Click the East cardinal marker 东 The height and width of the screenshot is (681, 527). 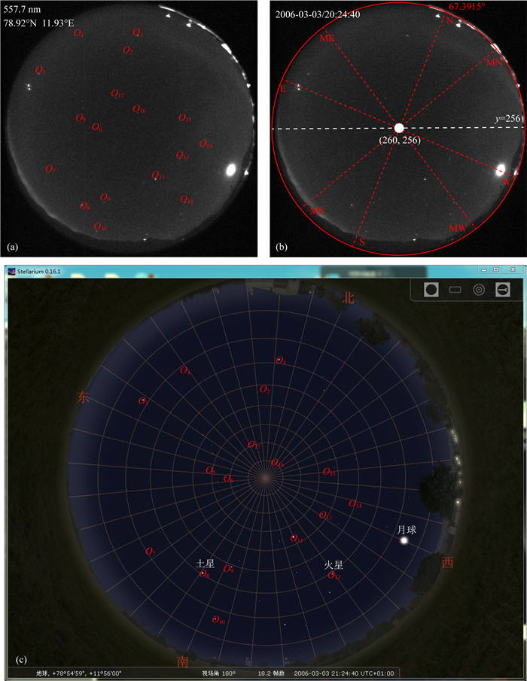point(84,398)
